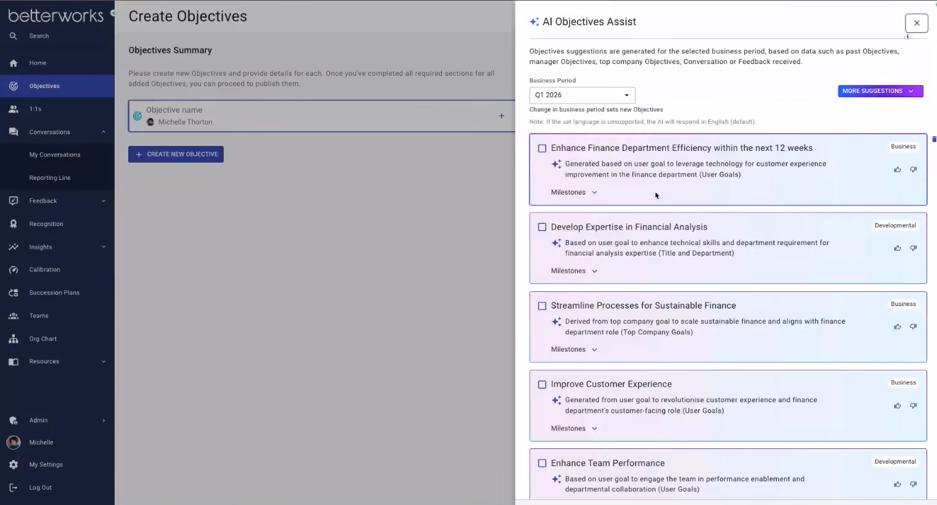Open Home via its house icon
This screenshot has width=937, height=505.
(14, 63)
